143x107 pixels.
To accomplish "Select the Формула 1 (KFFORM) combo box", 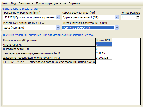I will click(90, 28).
